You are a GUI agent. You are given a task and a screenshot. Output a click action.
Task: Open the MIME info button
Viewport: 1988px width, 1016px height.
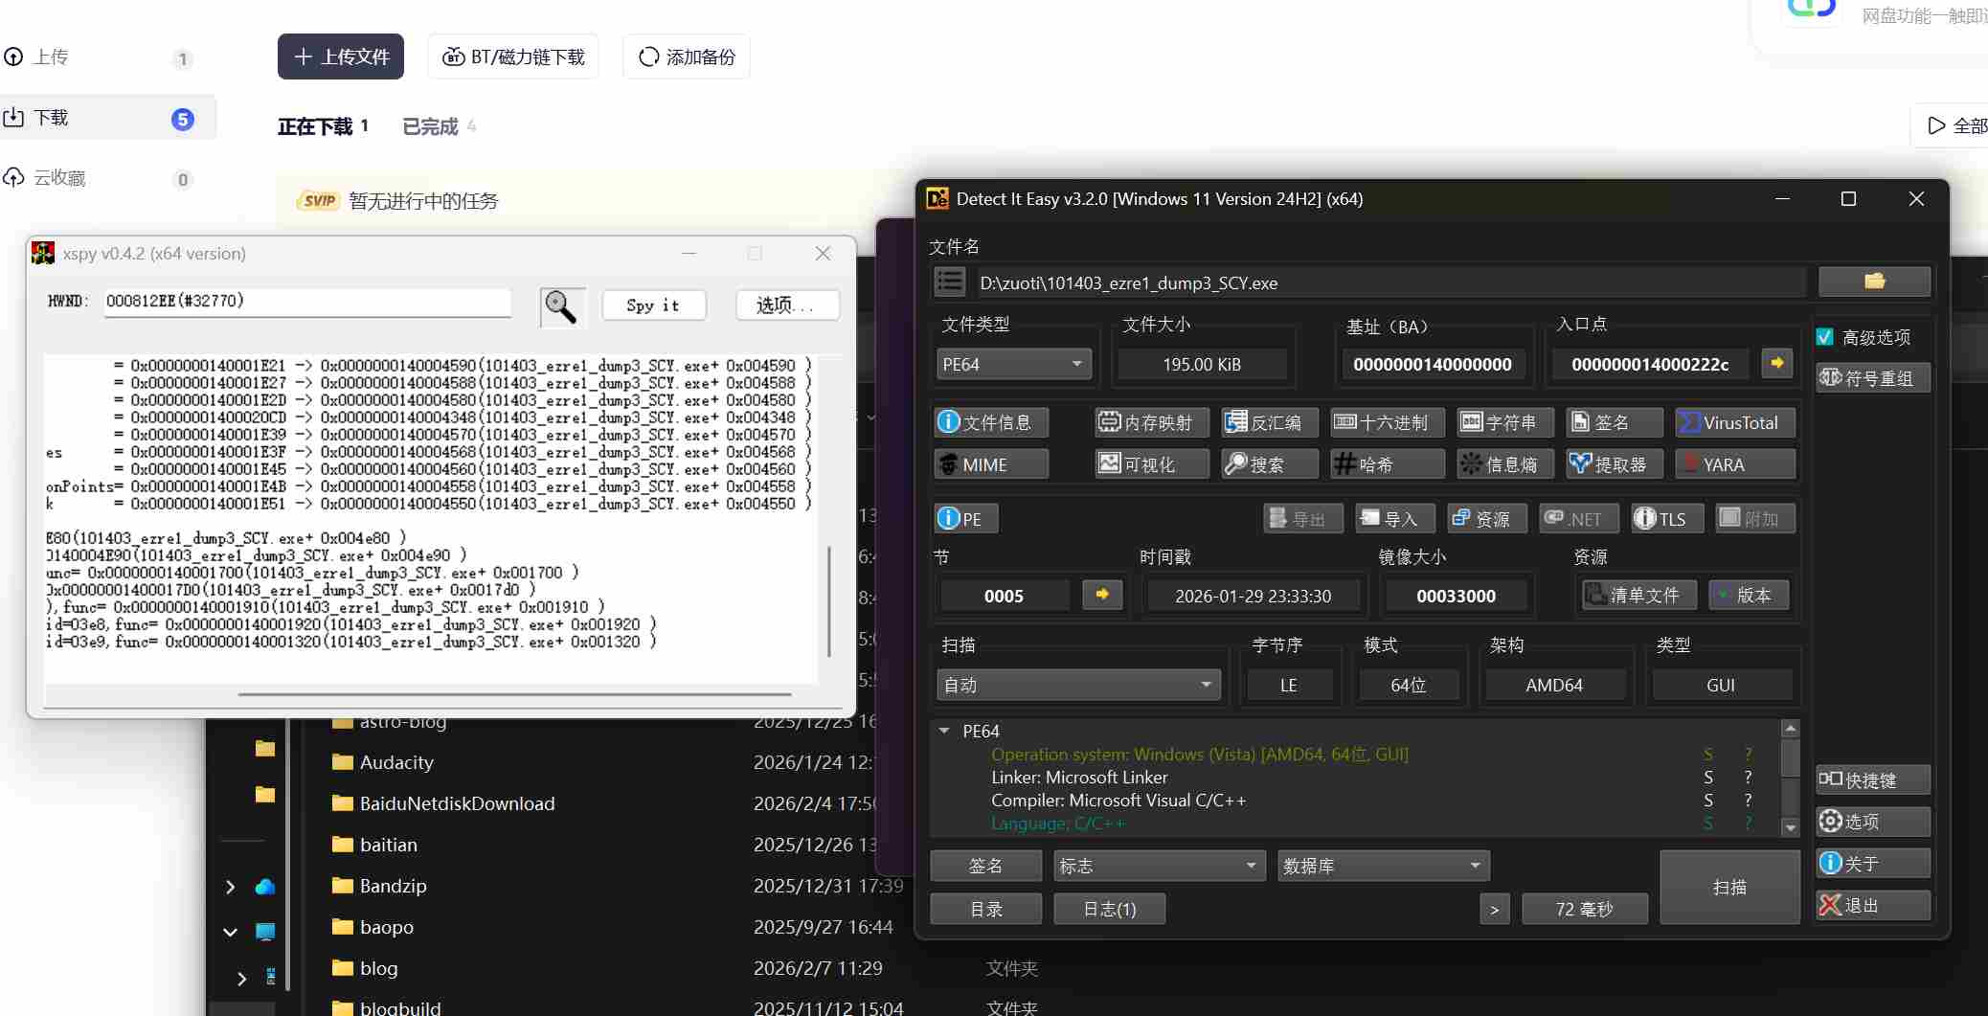coord(991,464)
